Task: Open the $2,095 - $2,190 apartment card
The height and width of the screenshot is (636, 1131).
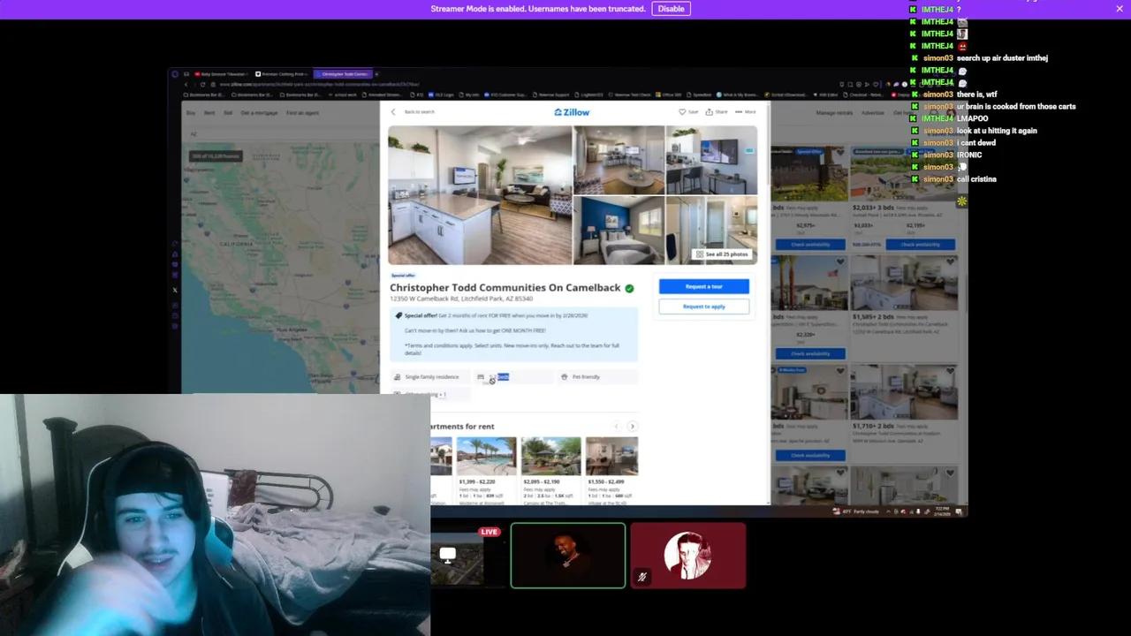Action: click(550, 471)
